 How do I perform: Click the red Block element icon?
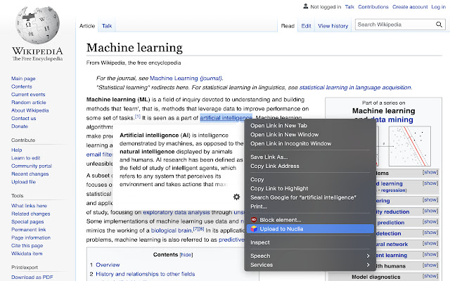tap(254, 220)
